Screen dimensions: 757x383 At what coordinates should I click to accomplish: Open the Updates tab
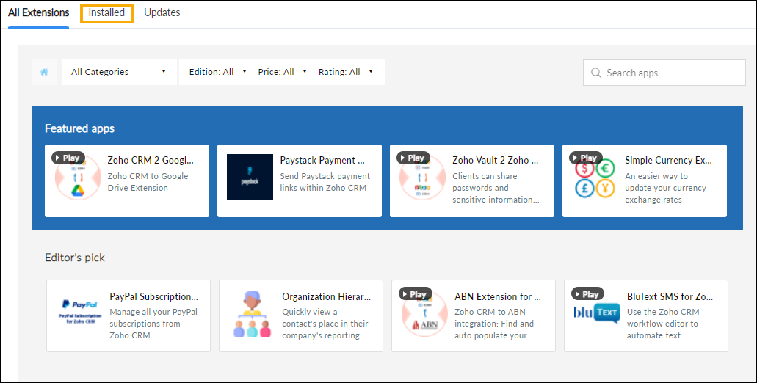(x=162, y=12)
